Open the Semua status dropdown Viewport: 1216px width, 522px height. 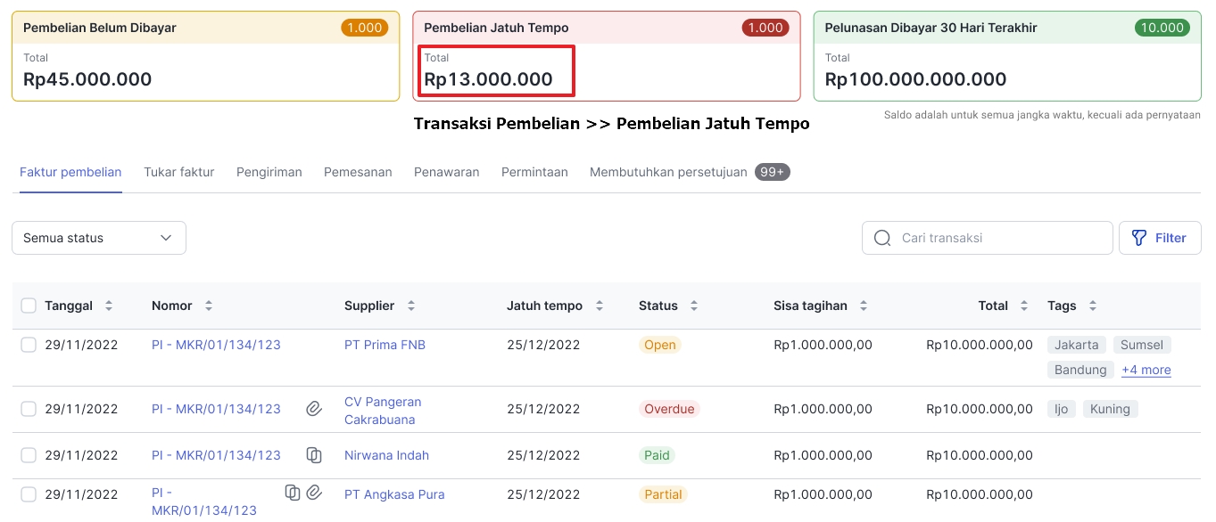98,238
